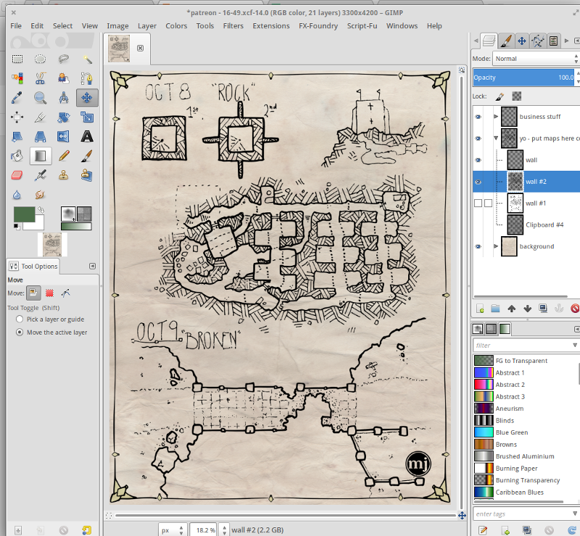Select the Fuzzy Select tool
Screen dimensions: 580x536
coord(87,59)
